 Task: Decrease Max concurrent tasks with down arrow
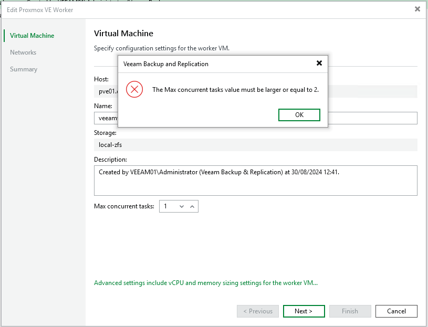tap(182, 207)
